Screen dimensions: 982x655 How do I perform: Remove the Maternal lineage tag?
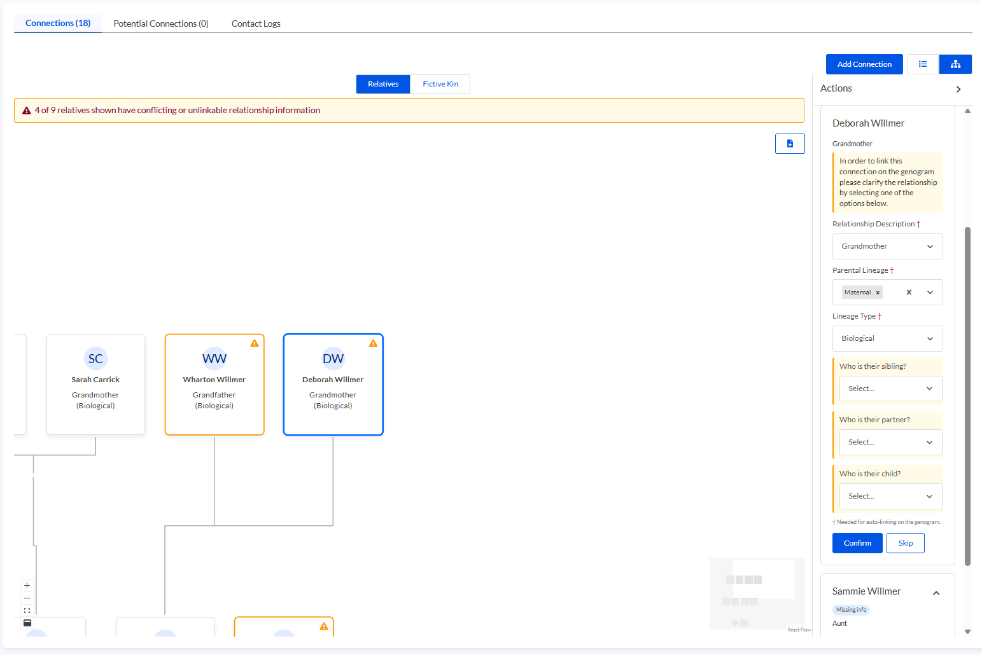(878, 293)
